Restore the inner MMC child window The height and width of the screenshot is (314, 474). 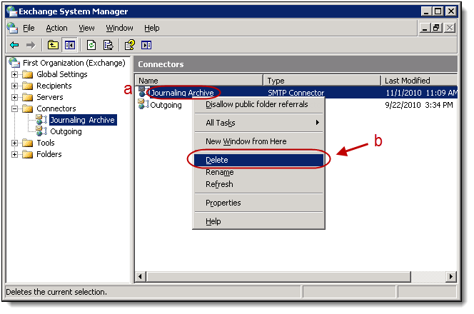[x=436, y=28]
